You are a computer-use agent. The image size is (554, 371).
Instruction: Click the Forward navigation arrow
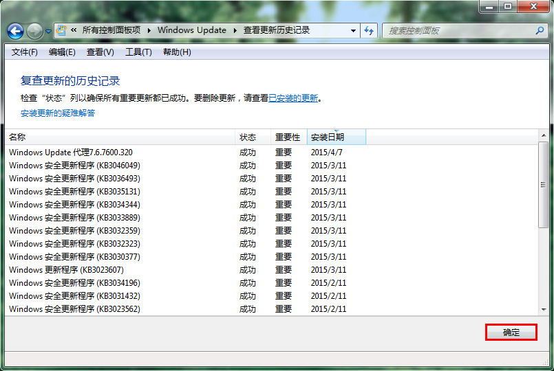(x=34, y=31)
